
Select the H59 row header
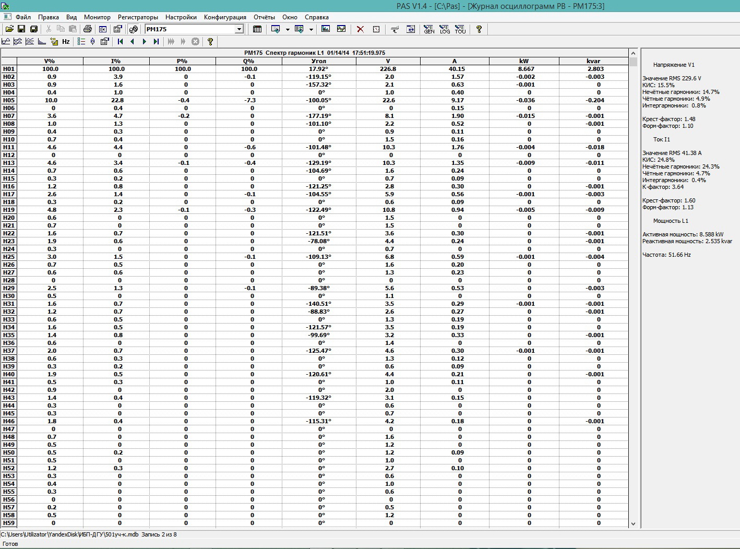click(x=9, y=523)
